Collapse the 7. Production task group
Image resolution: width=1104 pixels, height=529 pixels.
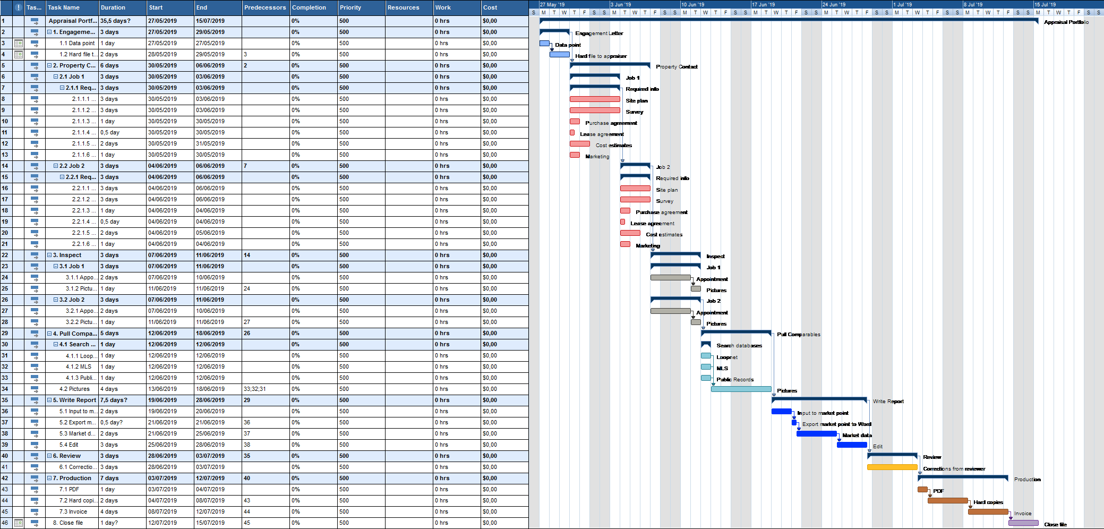[x=50, y=478]
